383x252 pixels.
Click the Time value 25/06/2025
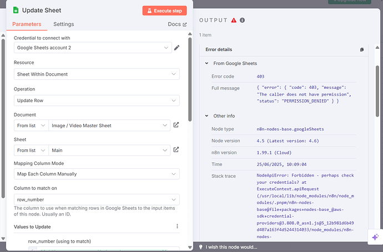(281, 164)
